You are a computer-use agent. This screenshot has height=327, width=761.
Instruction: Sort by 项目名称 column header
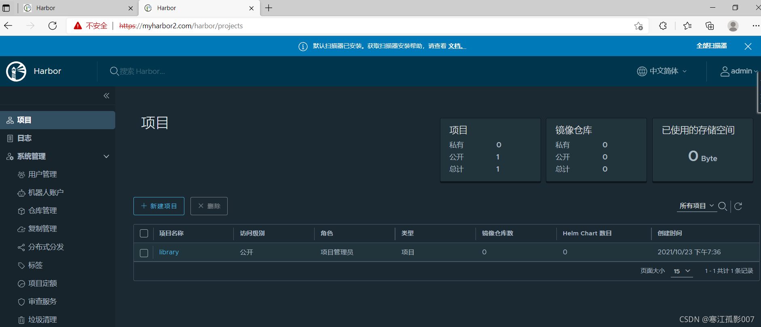pyautogui.click(x=171, y=233)
